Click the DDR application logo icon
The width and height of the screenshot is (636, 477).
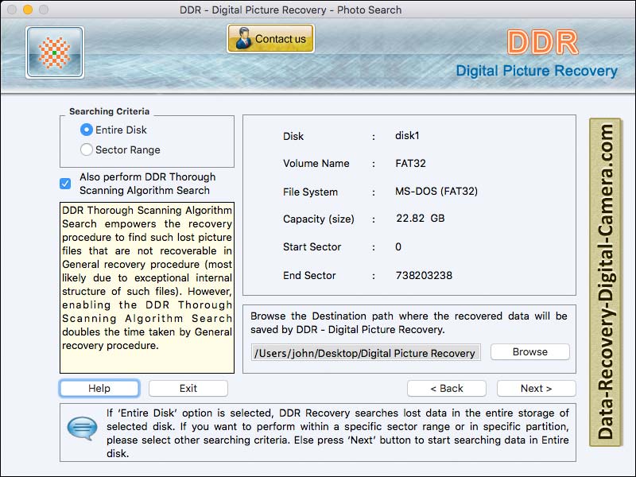click(54, 52)
